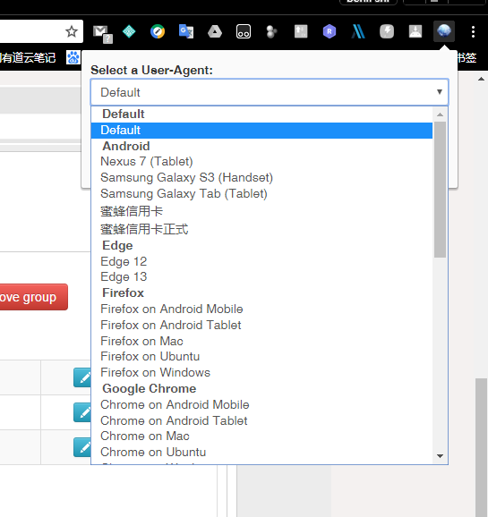Open the mail checker extension icon
This screenshot has height=517, width=488.
[x=103, y=34]
